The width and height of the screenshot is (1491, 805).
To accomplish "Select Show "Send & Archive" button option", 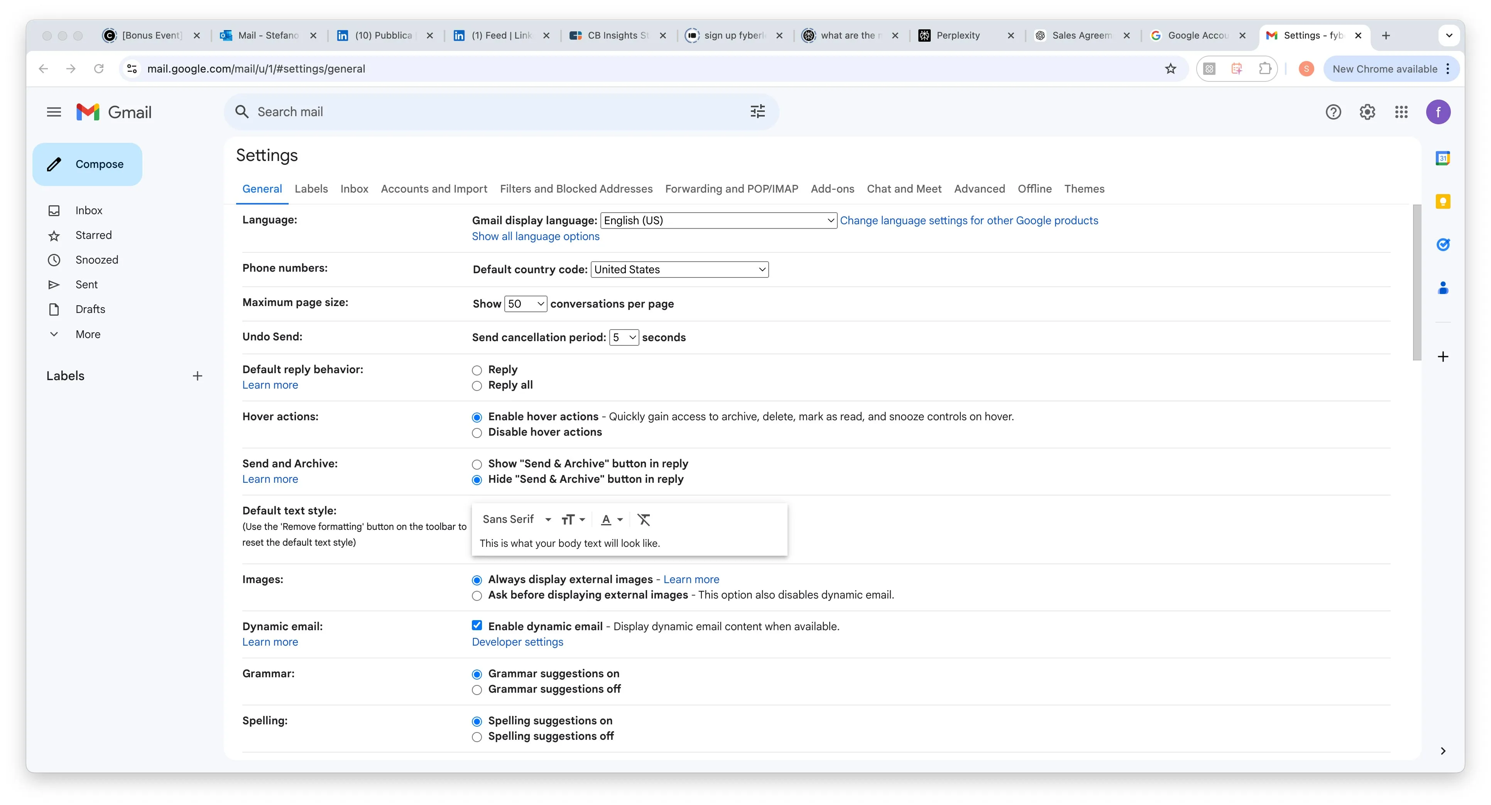I will click(x=476, y=464).
